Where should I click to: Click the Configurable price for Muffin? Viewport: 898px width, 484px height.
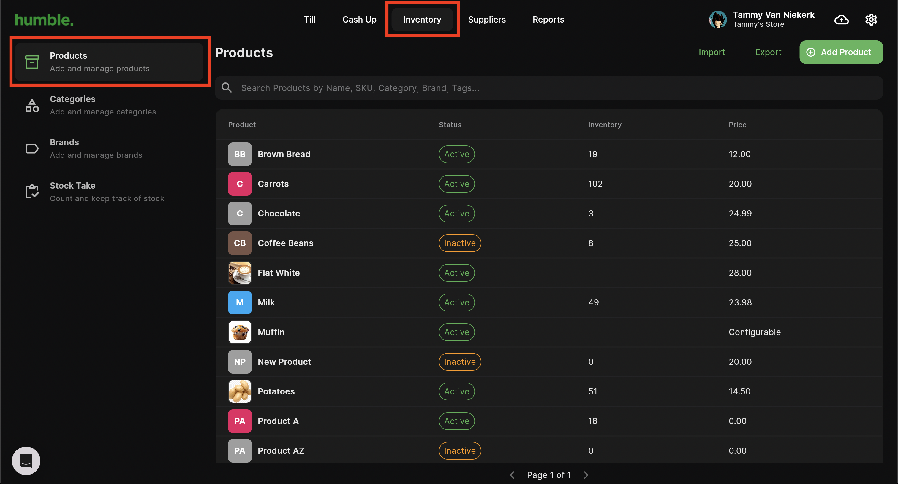754,332
